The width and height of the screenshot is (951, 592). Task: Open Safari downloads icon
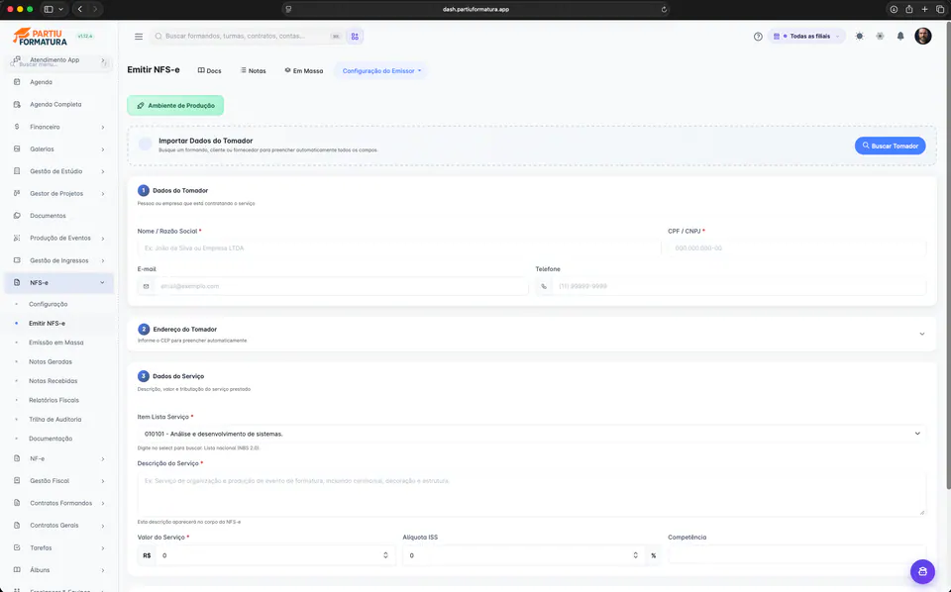pyautogui.click(x=894, y=9)
